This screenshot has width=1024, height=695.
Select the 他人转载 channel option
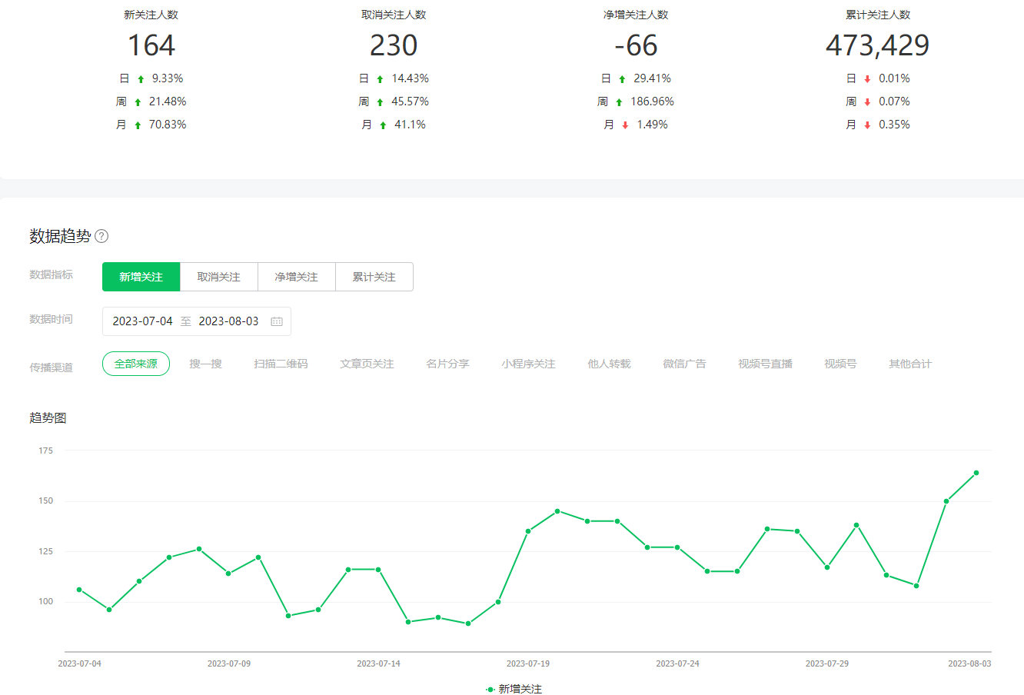point(609,364)
